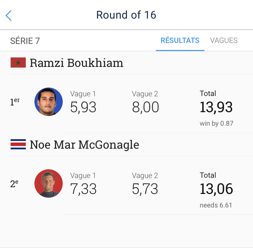
Task: Go back using the left arrow
Action: pos(9,15)
